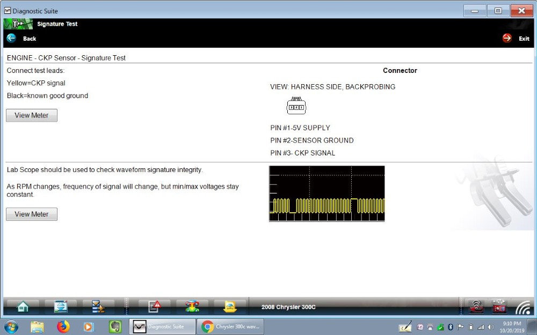This screenshot has height=335, width=537.
Task: Click the red Exit arrow
Action: [x=507, y=38]
